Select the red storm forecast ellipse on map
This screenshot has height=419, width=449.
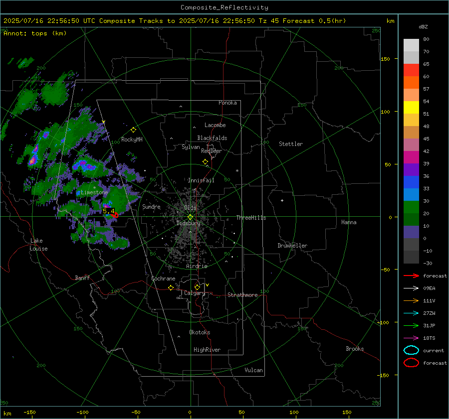point(115,215)
